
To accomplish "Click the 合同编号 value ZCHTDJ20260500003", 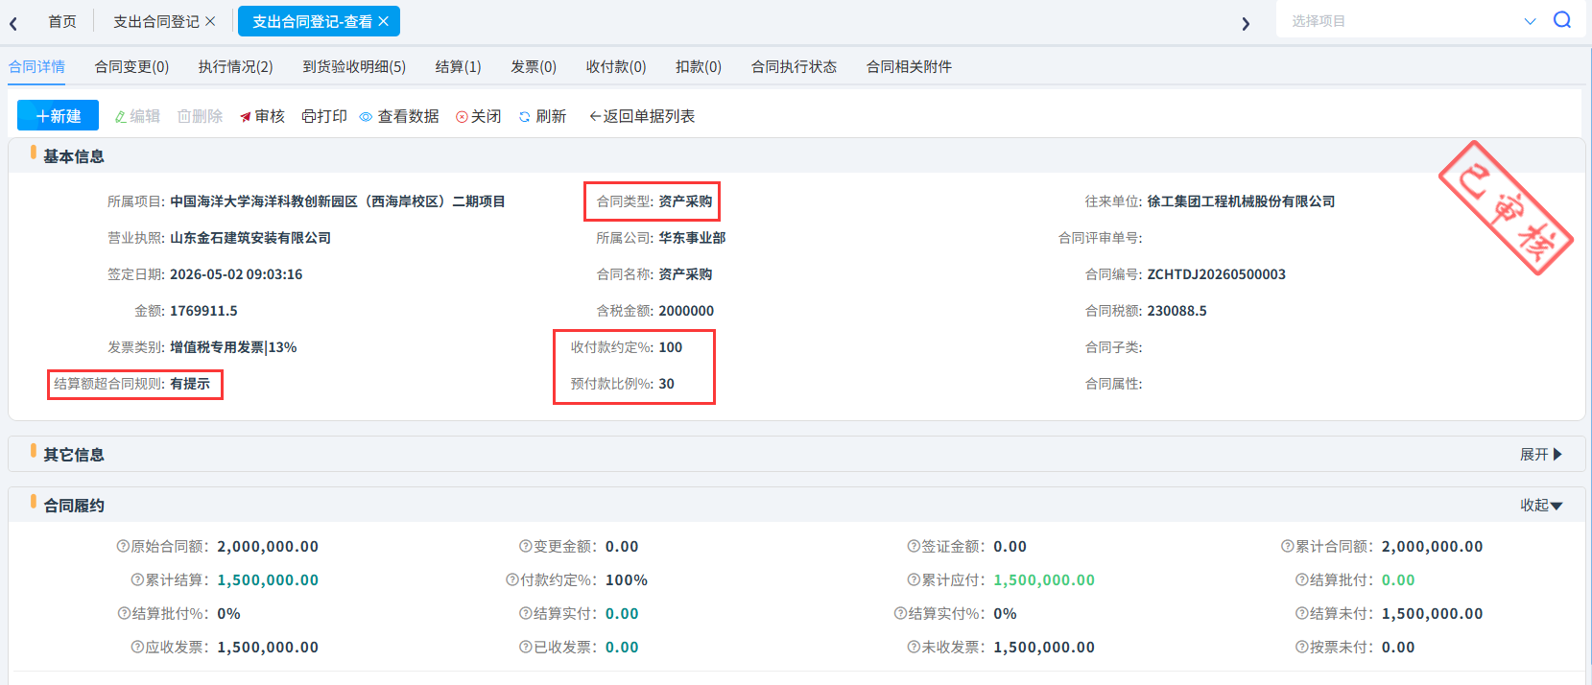I will tap(1216, 274).
